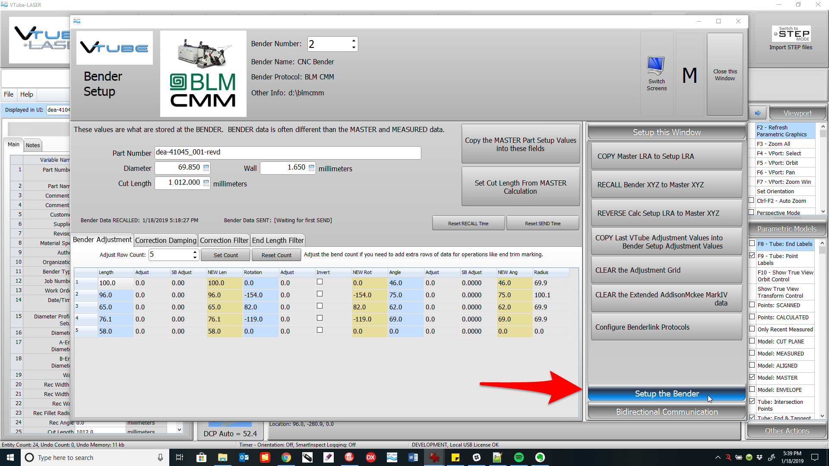
Task: Open the Wall field calculator icon
Action: 311,168
